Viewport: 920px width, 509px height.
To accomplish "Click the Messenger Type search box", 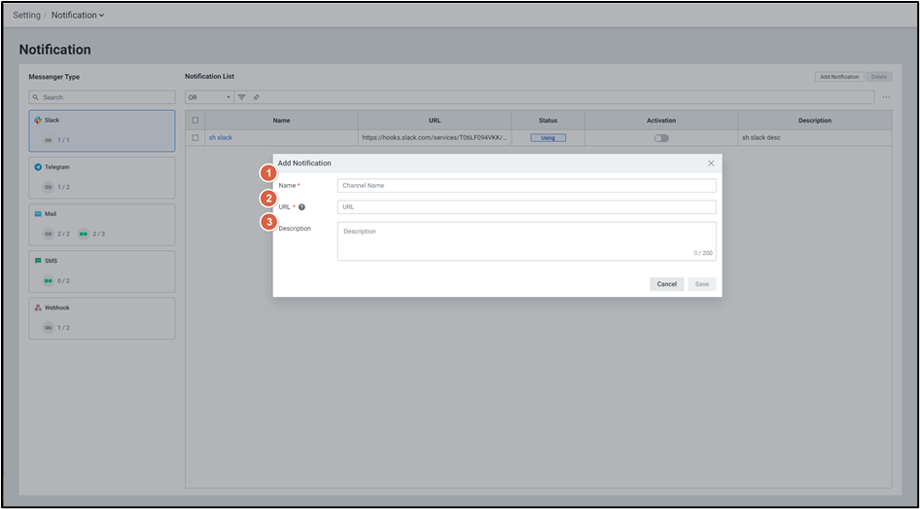I will point(102,97).
